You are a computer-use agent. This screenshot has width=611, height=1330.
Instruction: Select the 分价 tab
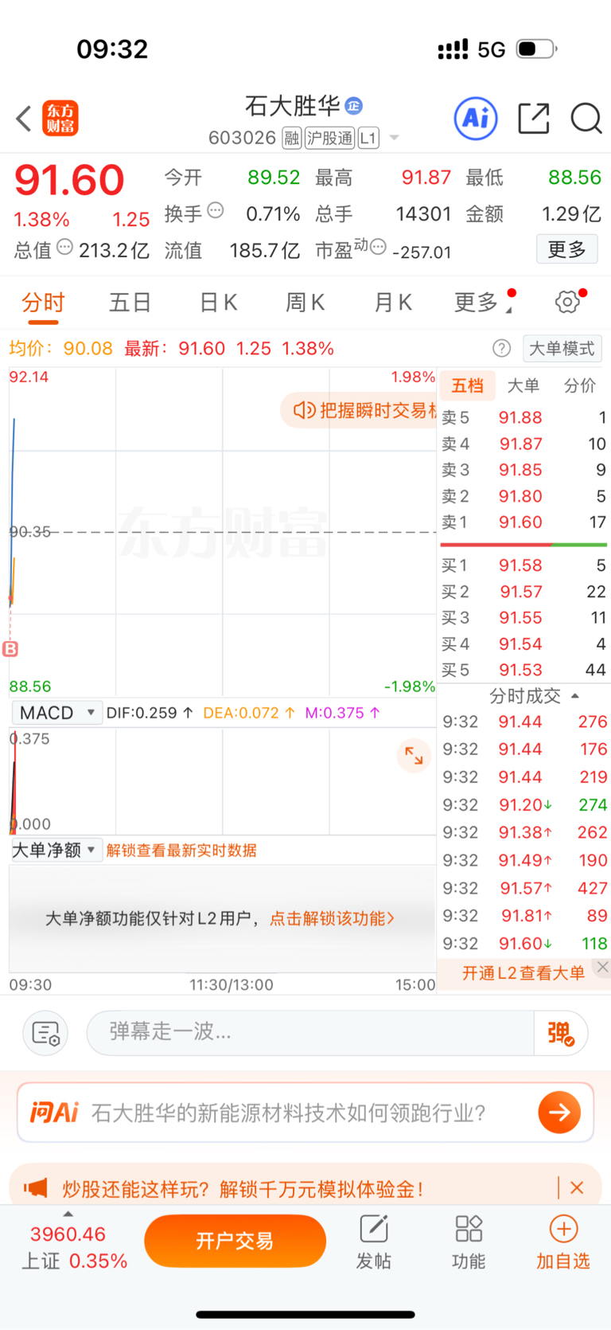(x=580, y=385)
